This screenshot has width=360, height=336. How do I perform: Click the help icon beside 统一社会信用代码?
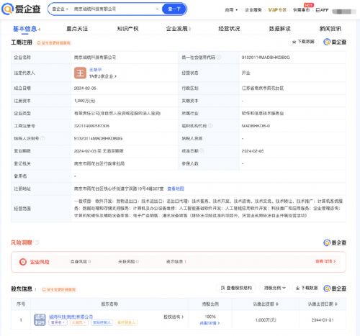point(219,58)
